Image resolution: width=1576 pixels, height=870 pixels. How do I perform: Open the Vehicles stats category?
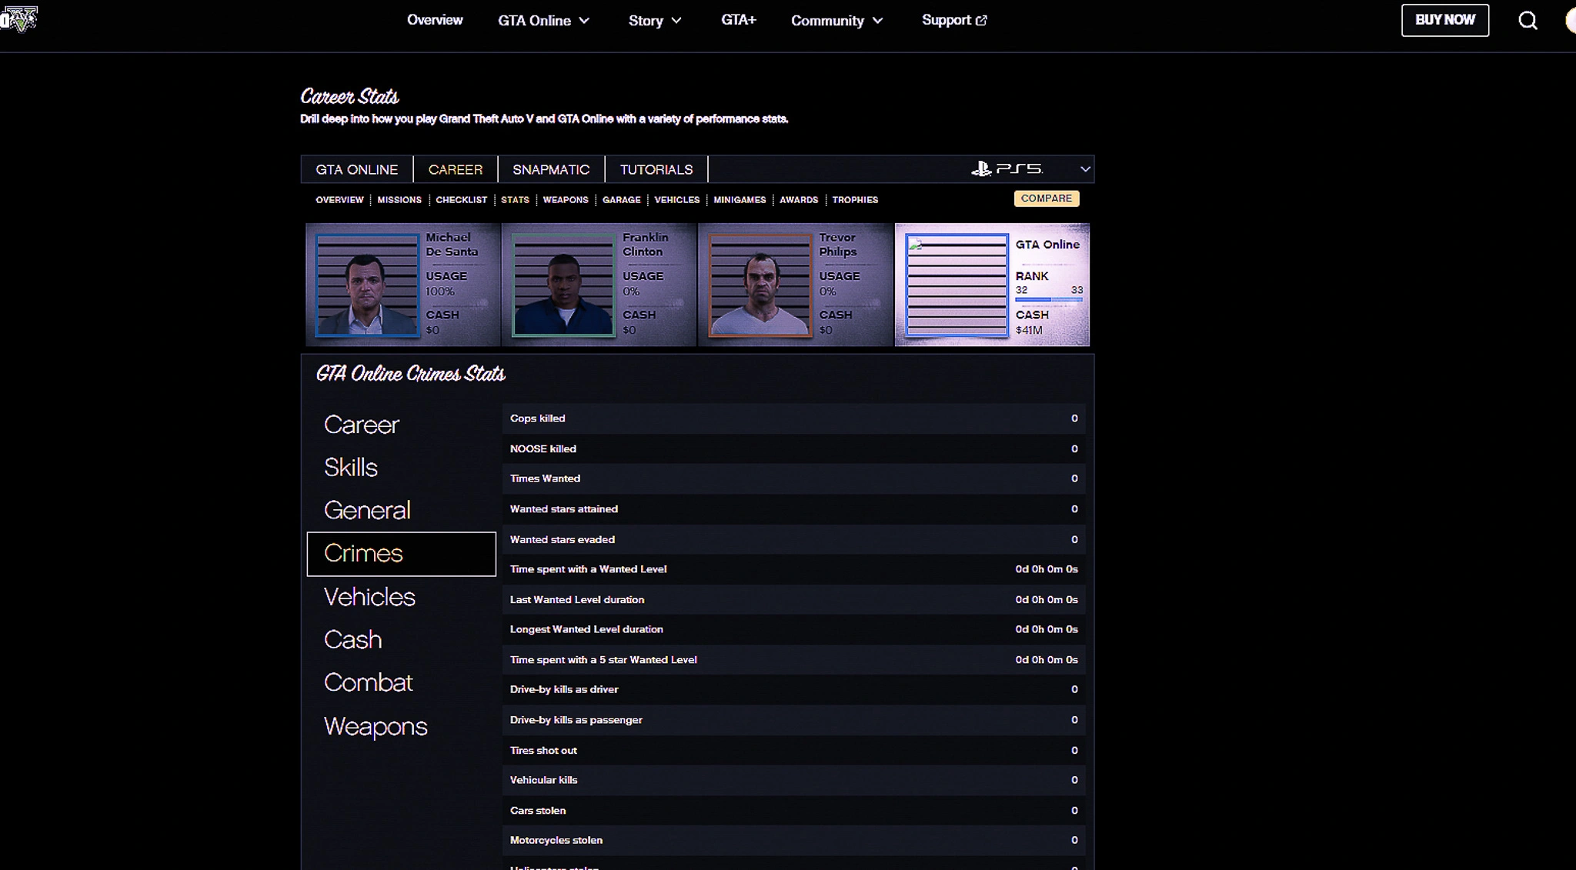click(x=369, y=597)
